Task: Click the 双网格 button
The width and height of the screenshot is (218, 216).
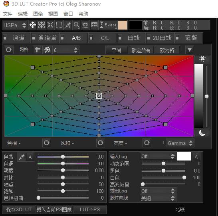Action: pyautogui.click(x=167, y=50)
